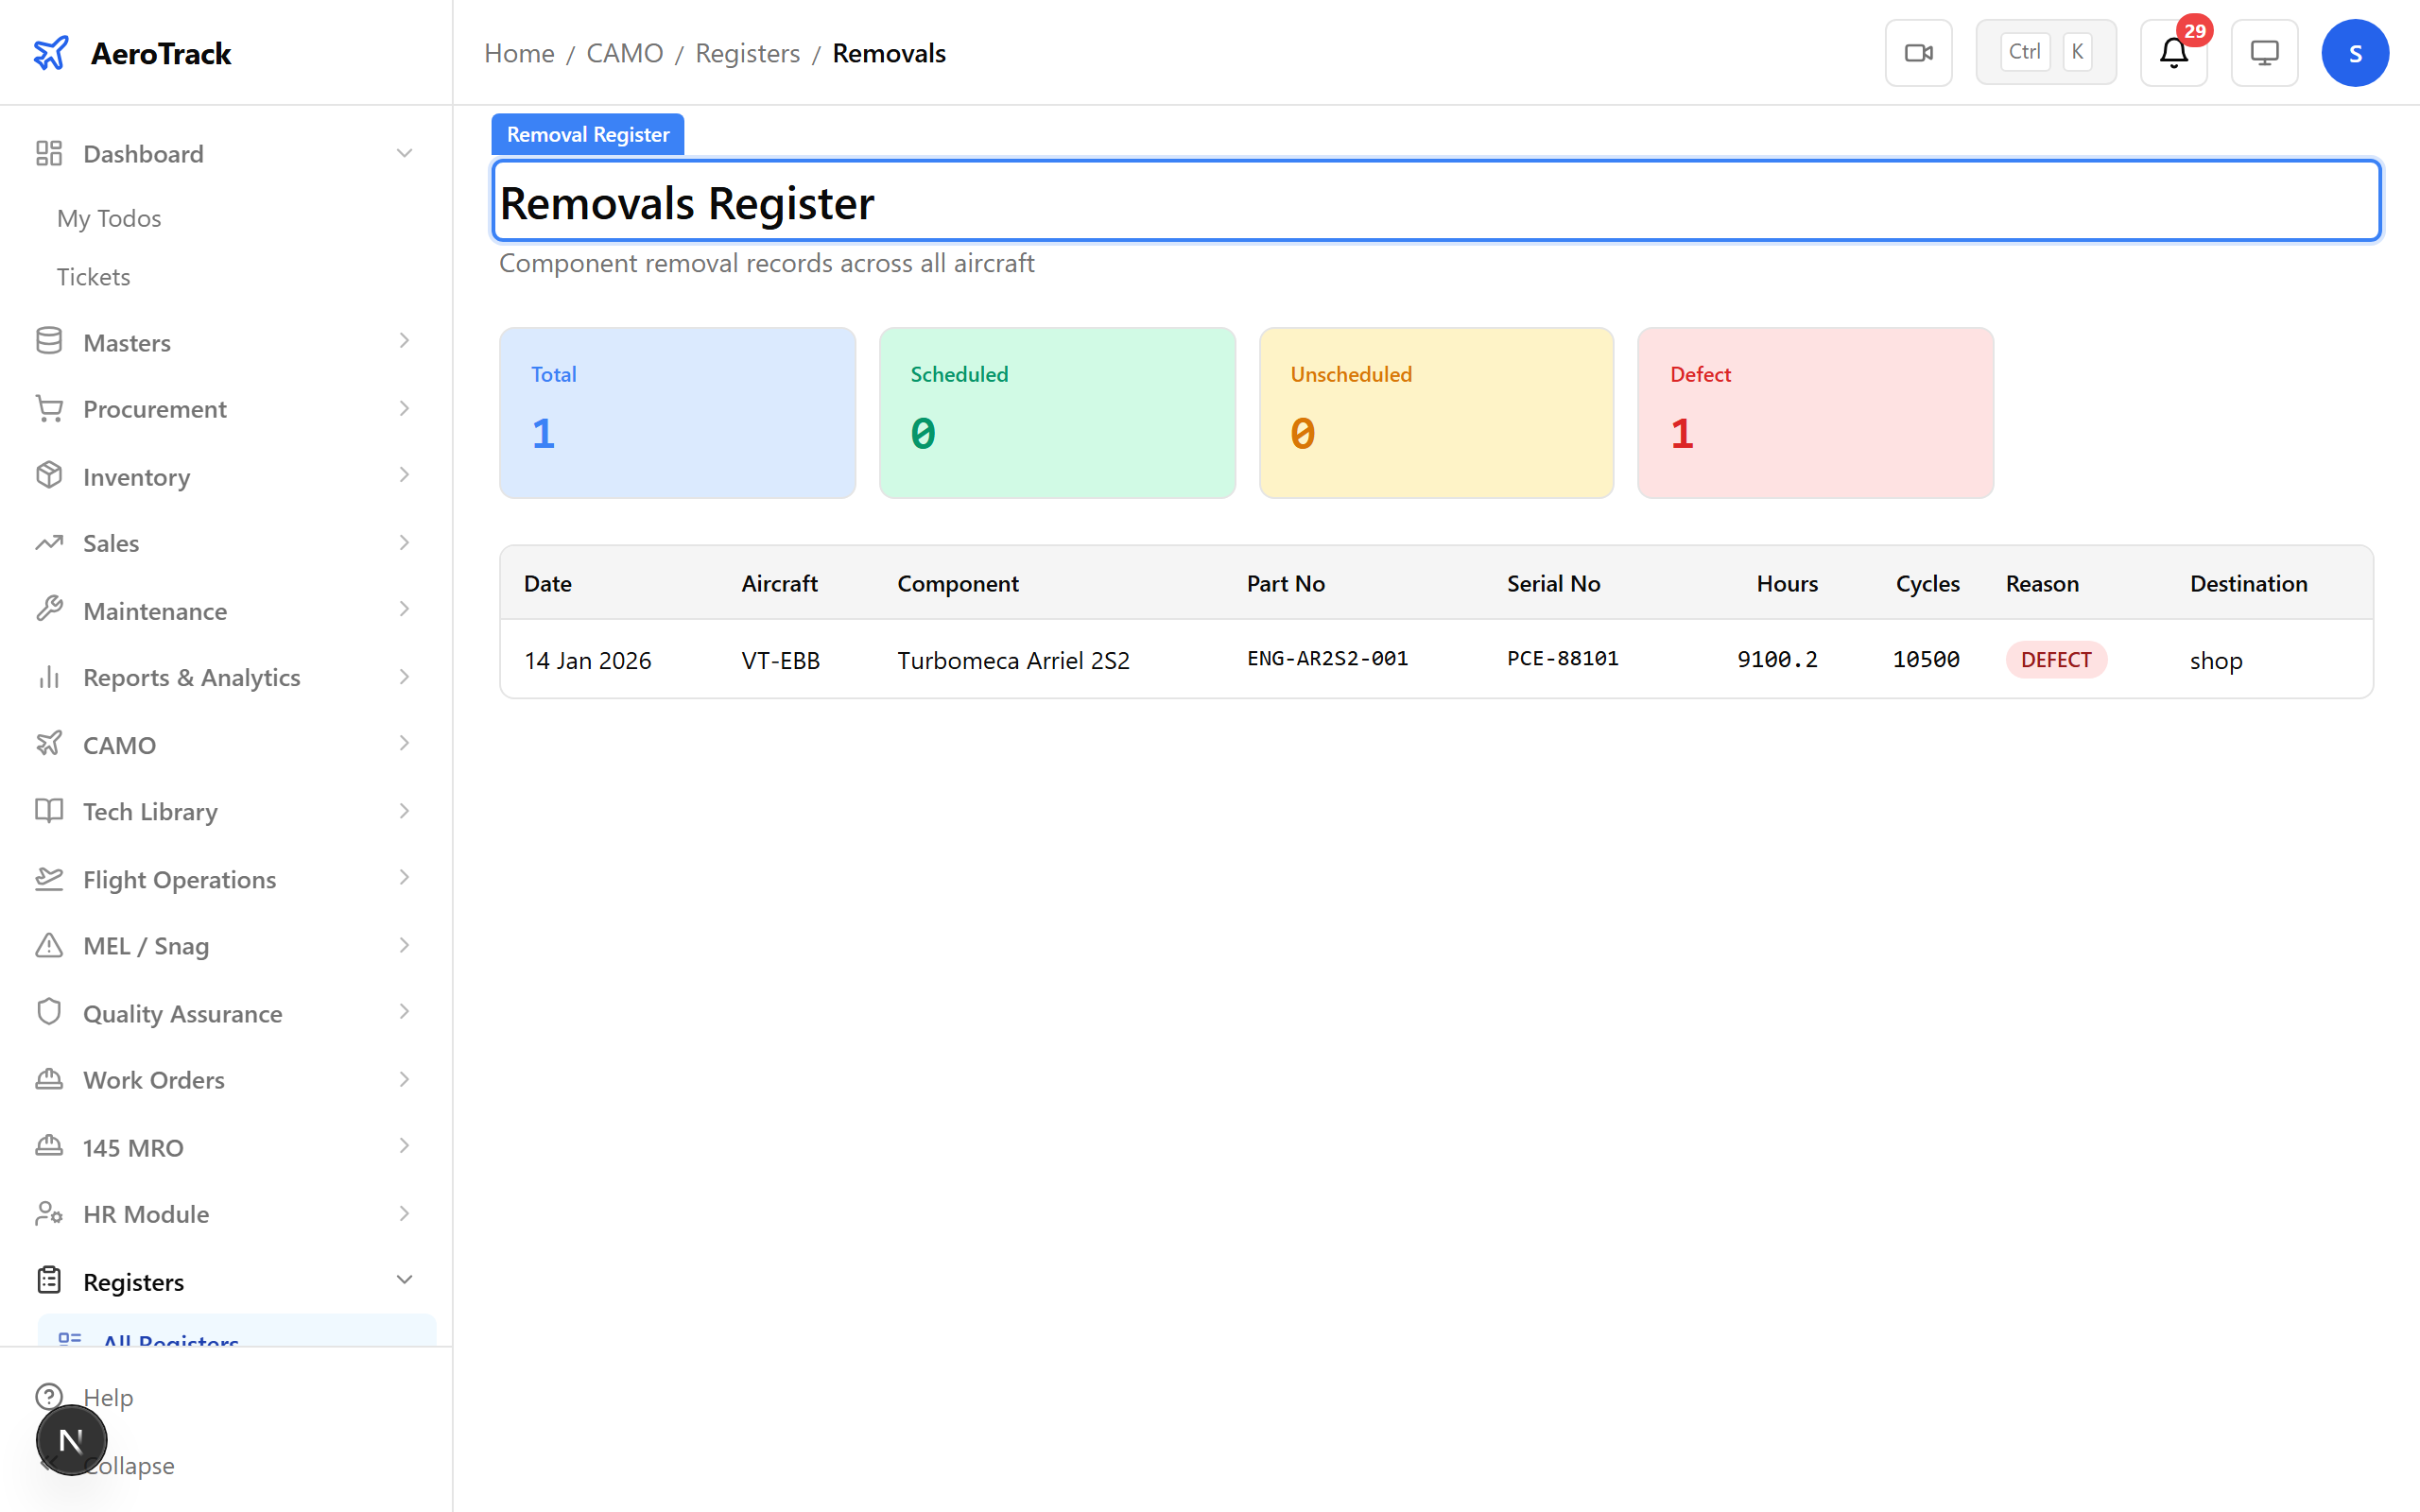Image resolution: width=2420 pixels, height=1512 pixels.
Task: Open the Help question mark icon
Action: (x=49, y=1397)
